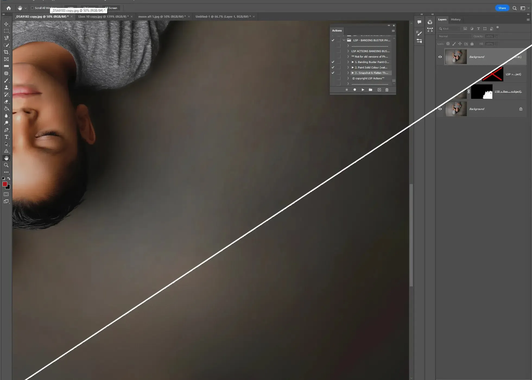This screenshot has width=532, height=380.
Task: Toggle layer filtering on/off dot
Action: pos(497,27)
